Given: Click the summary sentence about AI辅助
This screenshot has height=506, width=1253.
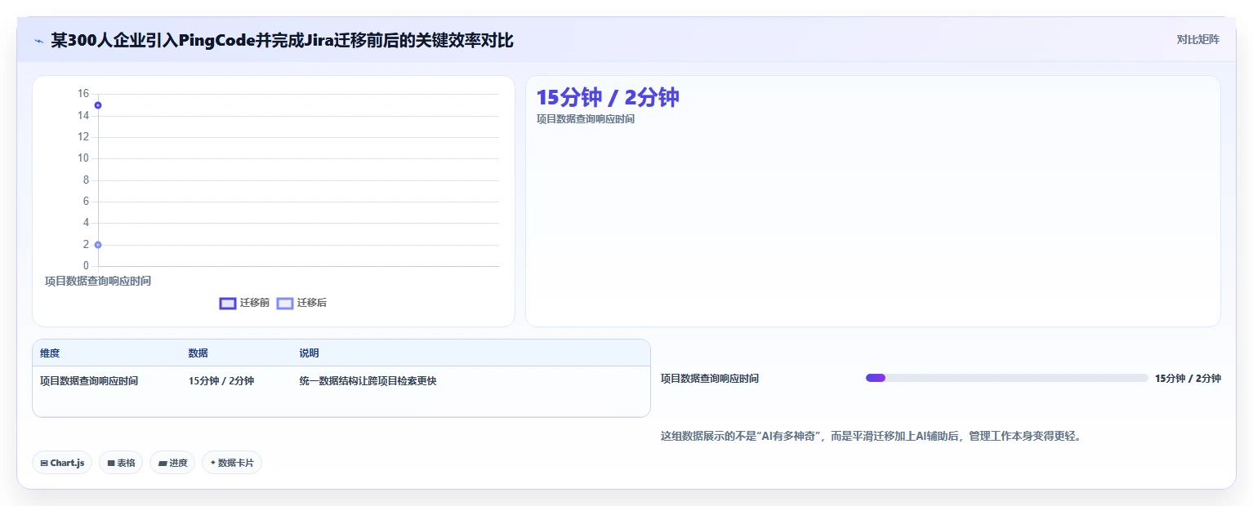Looking at the screenshot, I should pyautogui.click(x=872, y=437).
